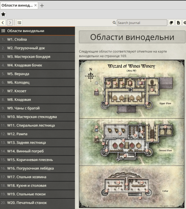The width and height of the screenshot is (186, 209).
Task: Click the Cellar label on map
Action: click(165, 191)
